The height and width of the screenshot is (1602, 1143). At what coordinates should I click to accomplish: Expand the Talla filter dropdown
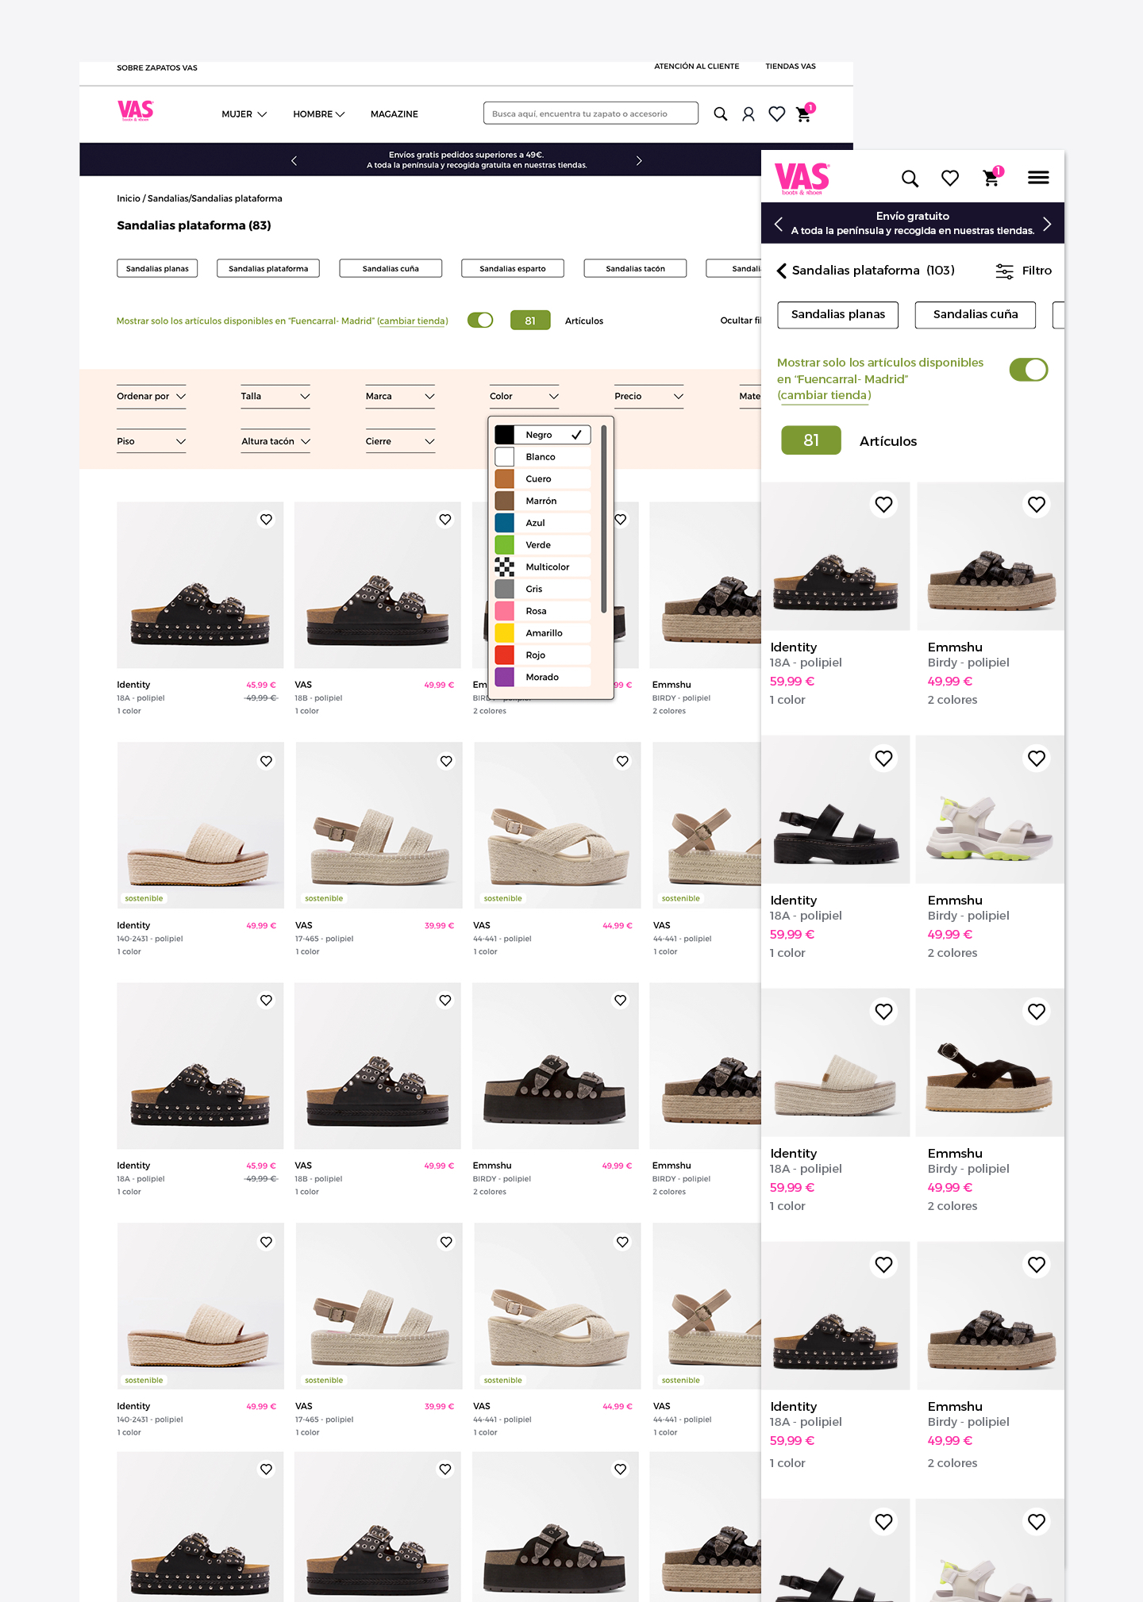(x=275, y=397)
